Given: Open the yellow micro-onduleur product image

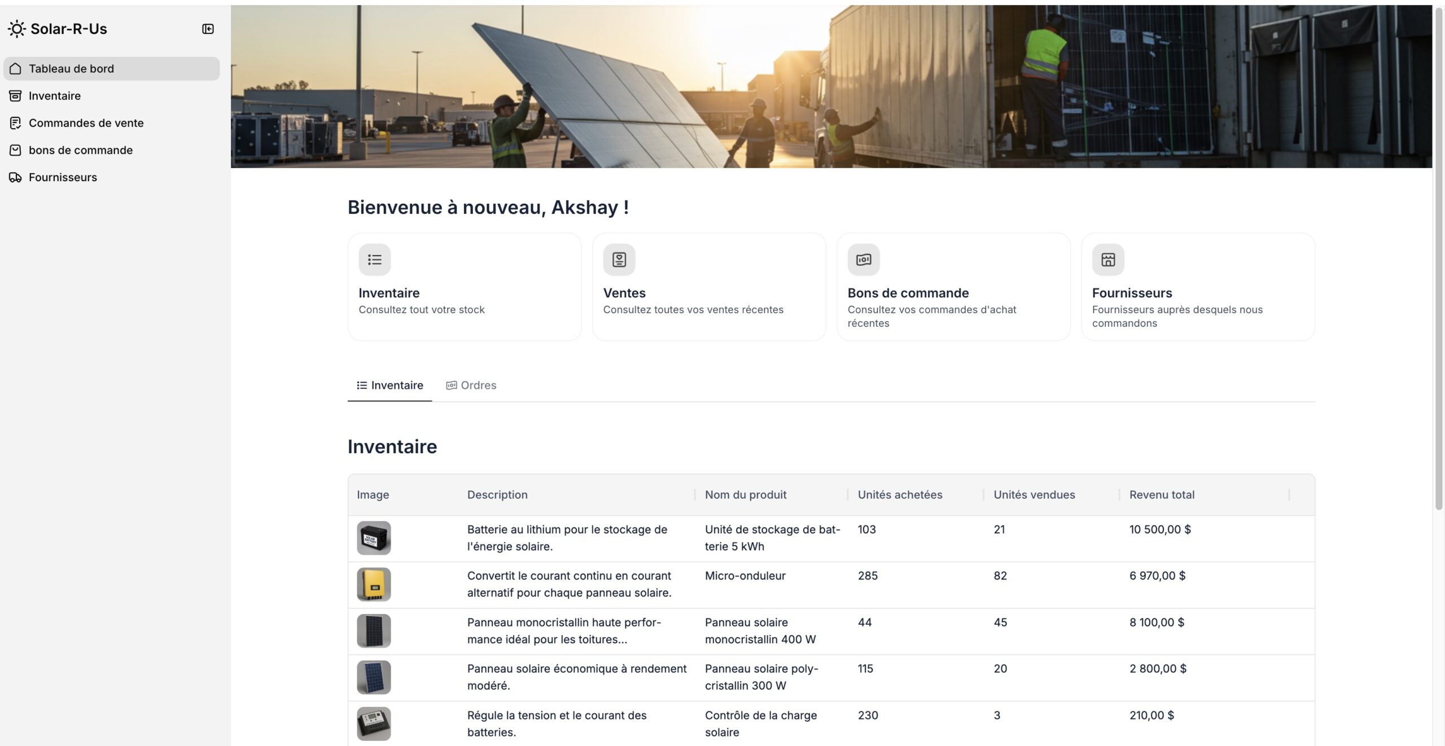Looking at the screenshot, I should tap(374, 584).
